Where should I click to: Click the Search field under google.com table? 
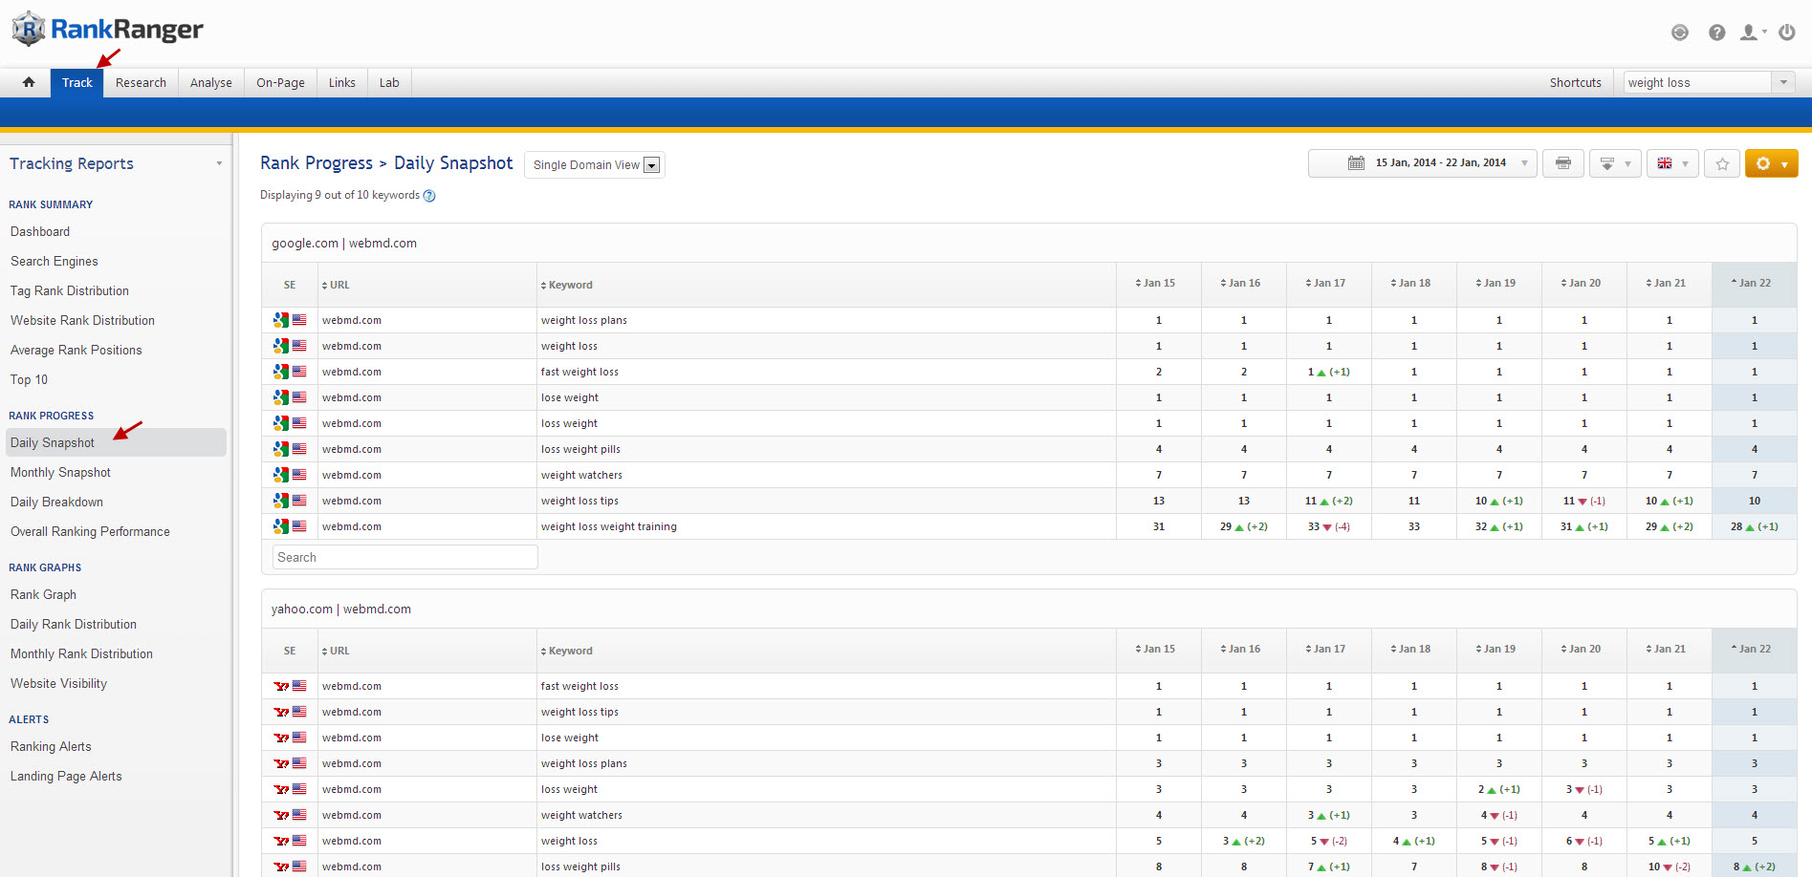tap(404, 557)
